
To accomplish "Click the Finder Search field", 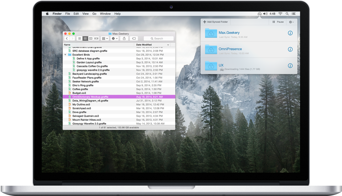I will coord(159,38).
